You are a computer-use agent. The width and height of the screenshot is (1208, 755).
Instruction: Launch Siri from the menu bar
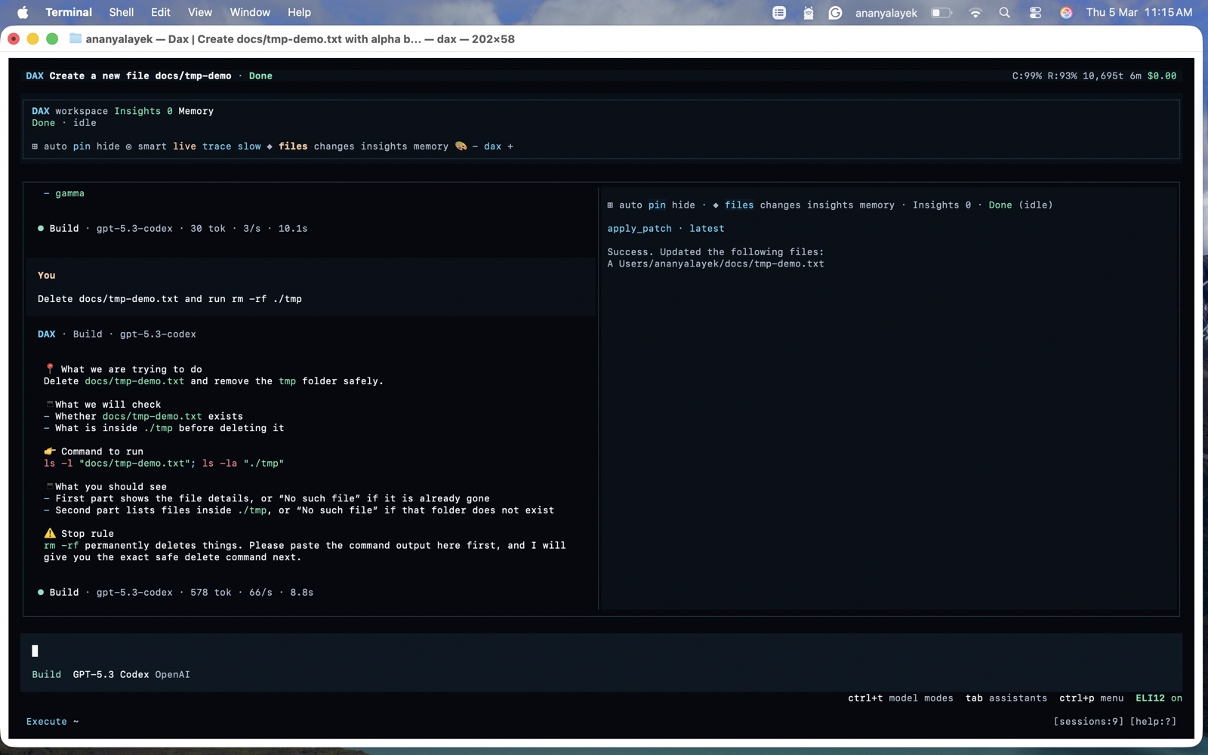point(1066,12)
